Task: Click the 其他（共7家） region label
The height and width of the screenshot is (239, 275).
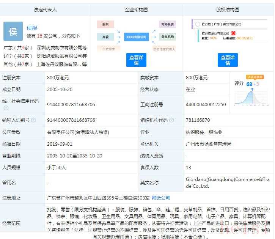Action: 18,64
